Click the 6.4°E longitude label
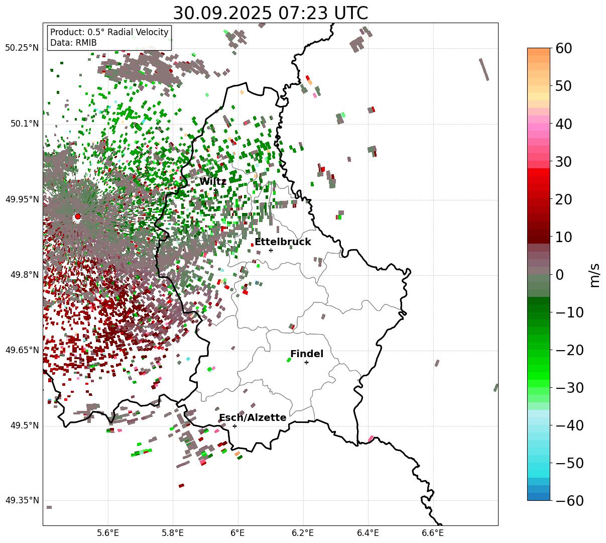606x543 pixels. [x=368, y=533]
